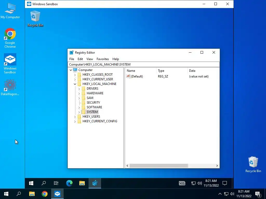Open News and interests in Sandbox taskbar

pyautogui.click(x=182, y=183)
